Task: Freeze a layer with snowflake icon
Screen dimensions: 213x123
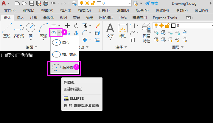Action: coord(170,33)
